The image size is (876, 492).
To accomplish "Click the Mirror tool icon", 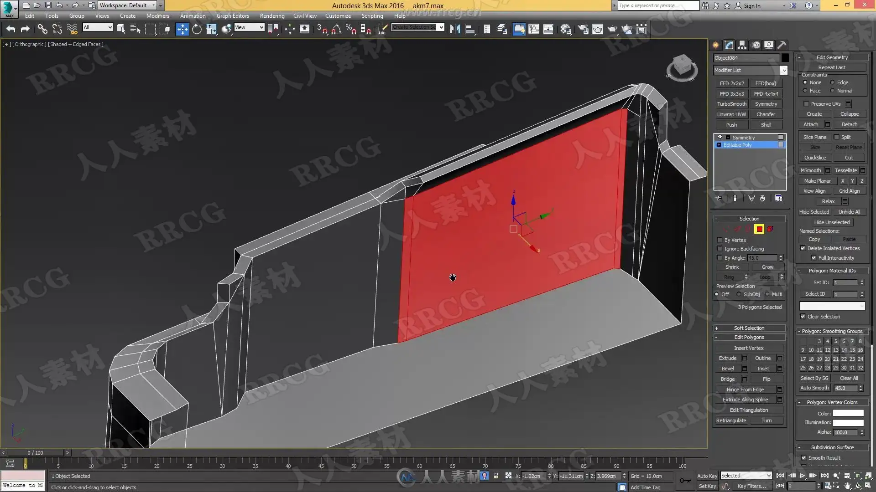I will coord(455,30).
